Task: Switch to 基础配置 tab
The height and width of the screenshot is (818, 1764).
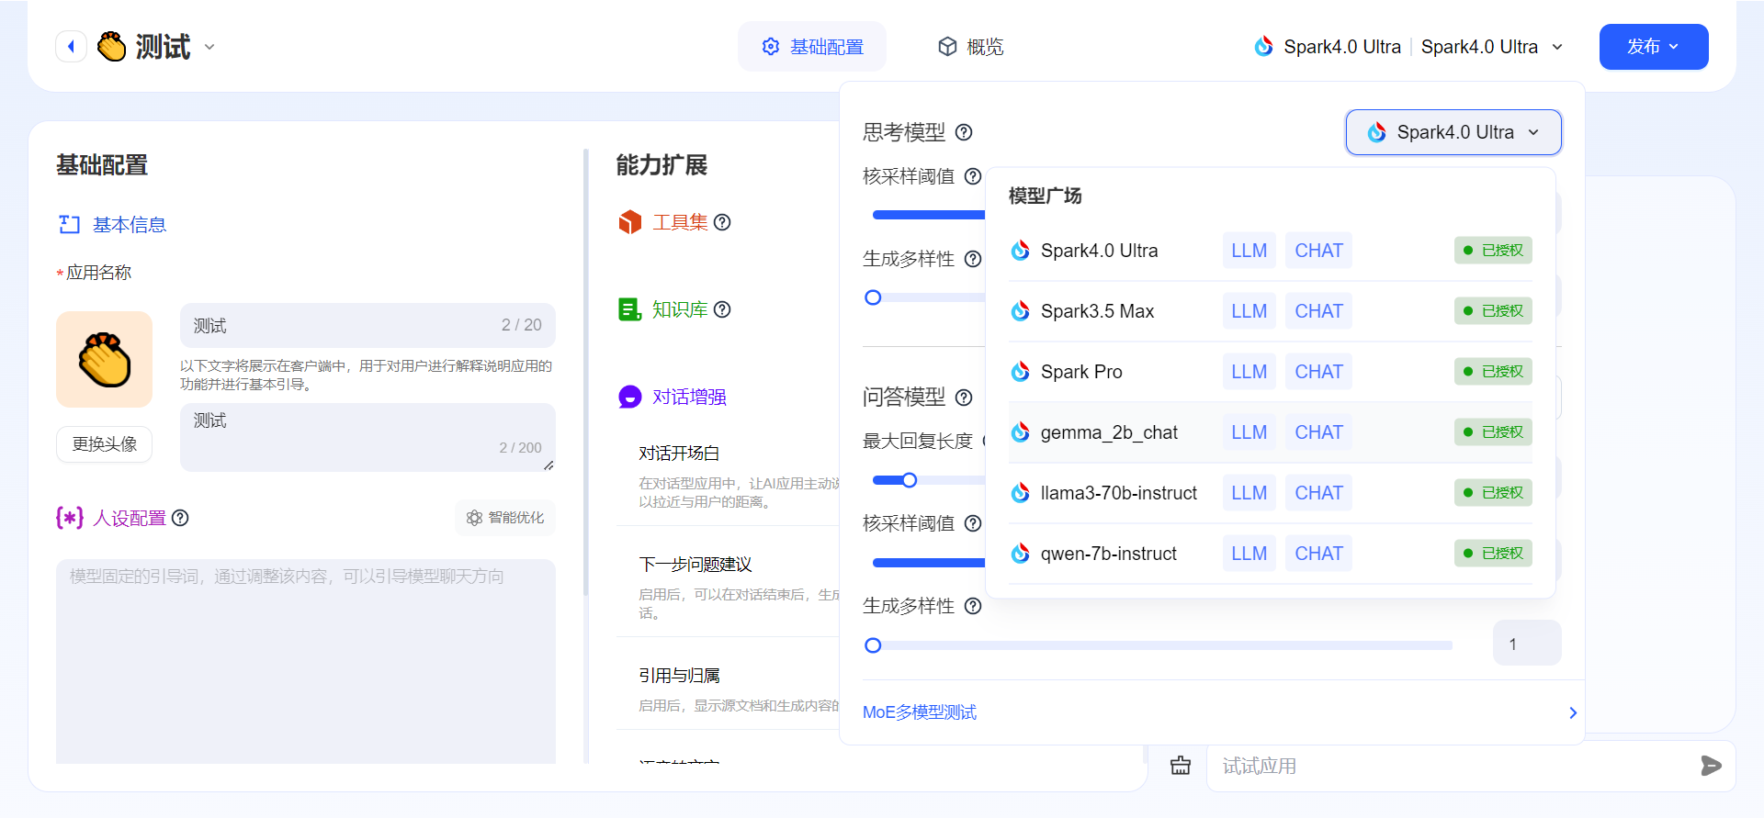Action: (812, 47)
